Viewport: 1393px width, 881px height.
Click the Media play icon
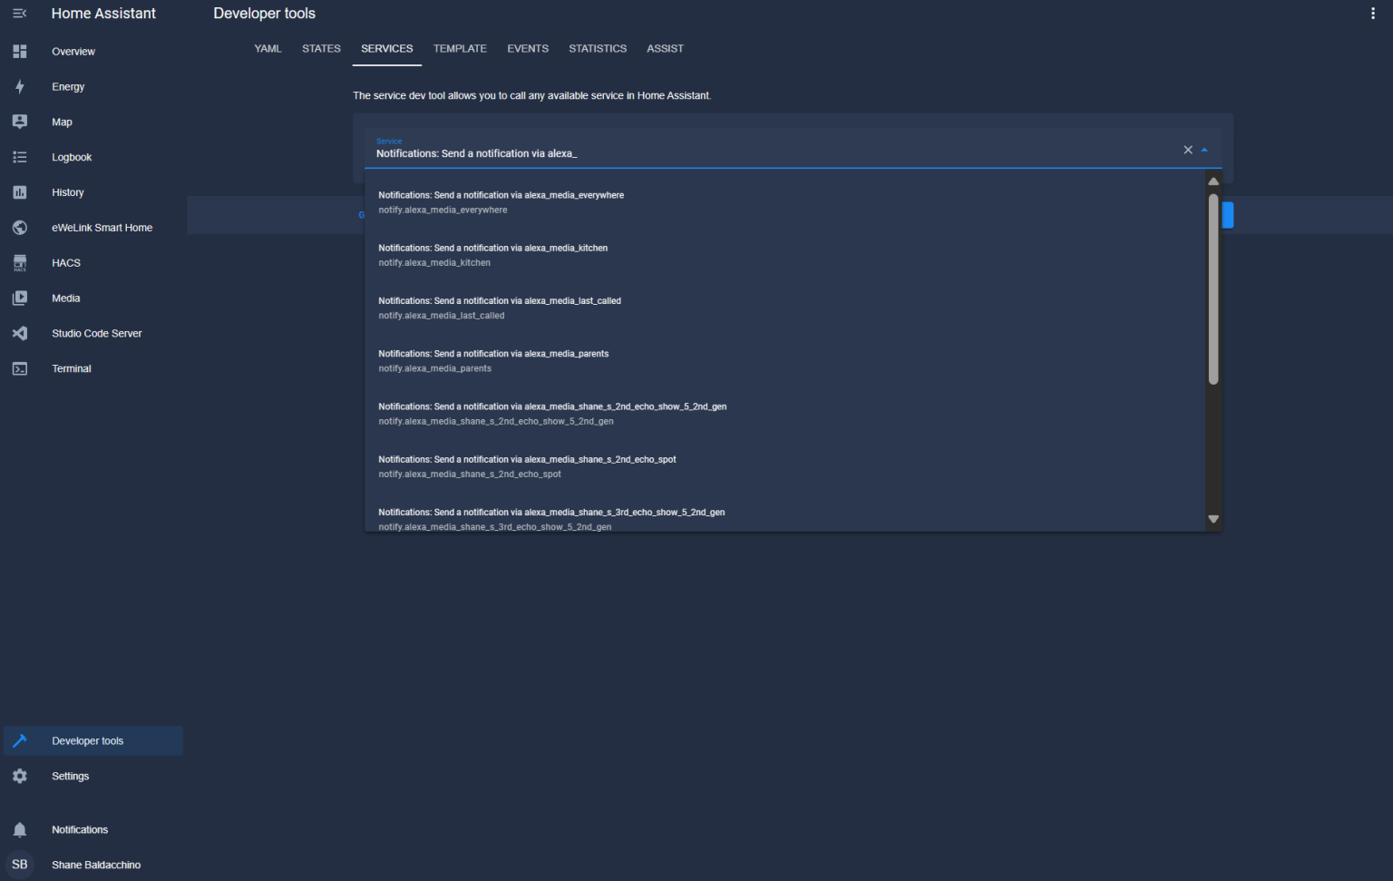[19, 299]
